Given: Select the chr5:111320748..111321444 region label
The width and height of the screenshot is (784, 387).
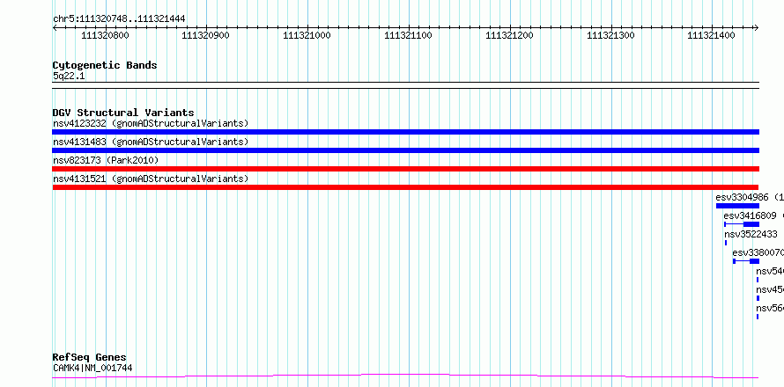Looking at the screenshot, I should click(x=119, y=19).
